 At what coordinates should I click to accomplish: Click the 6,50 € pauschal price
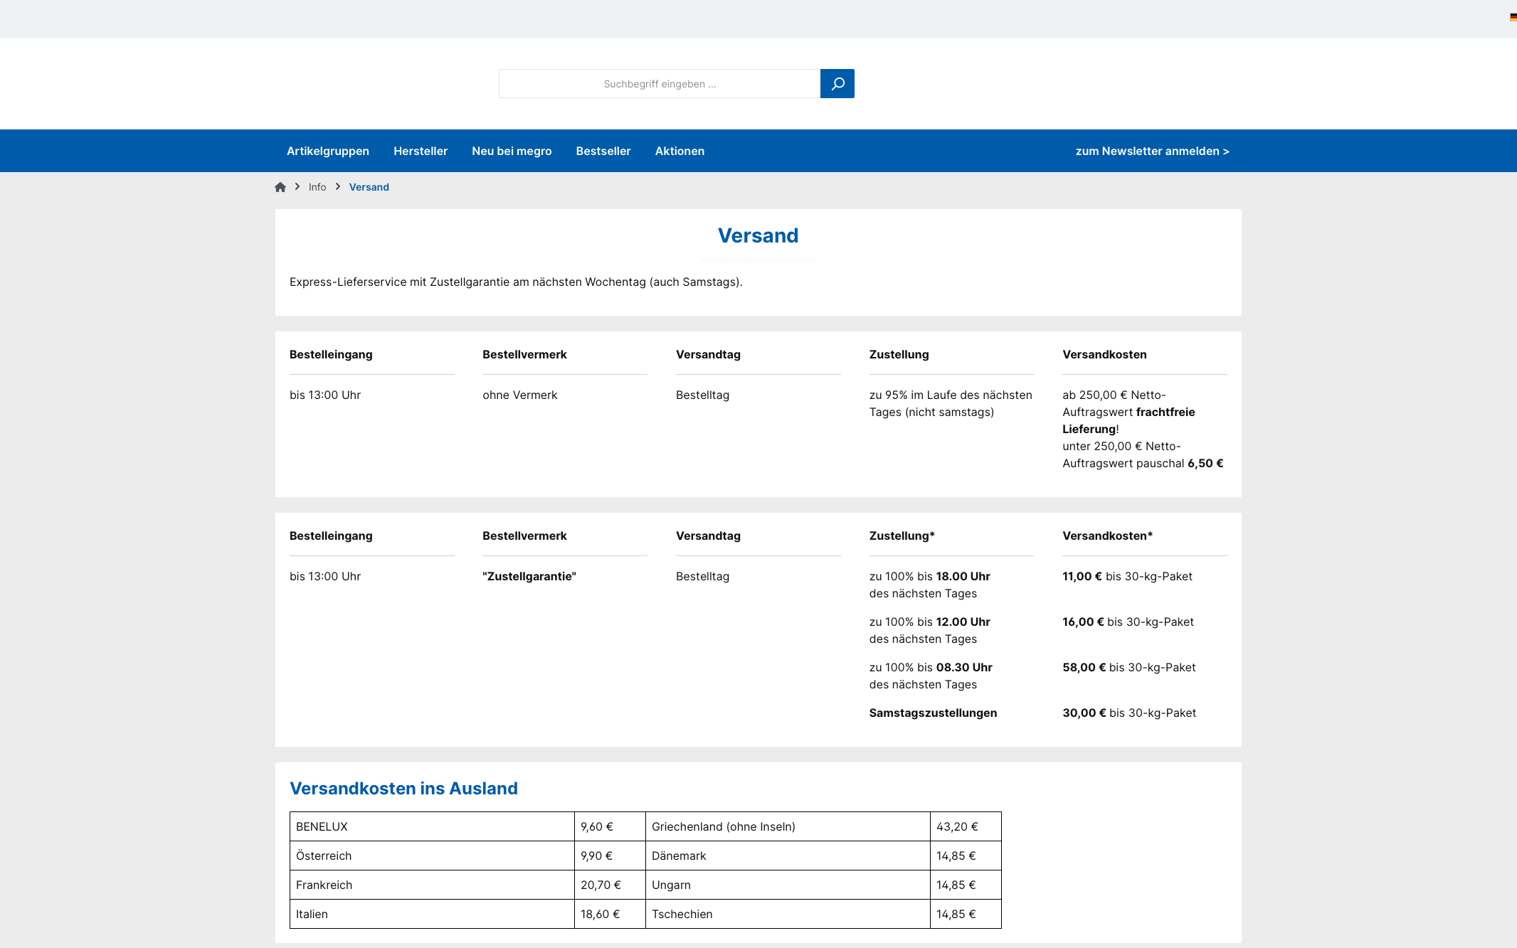pyautogui.click(x=1205, y=464)
